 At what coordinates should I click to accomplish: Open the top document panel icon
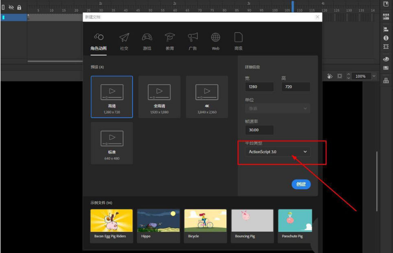(x=386, y=4)
